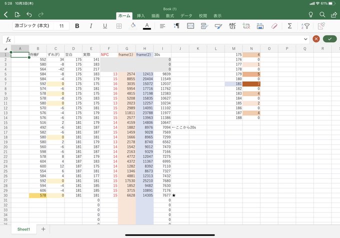Toggle italic formatting
This screenshot has height=238, width=340.
91,26
